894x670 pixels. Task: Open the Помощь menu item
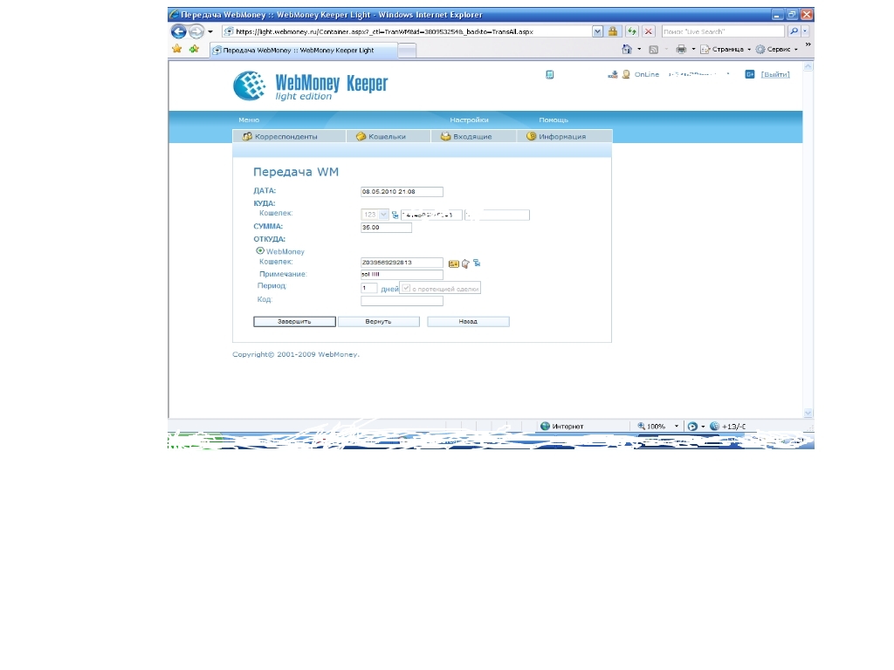[x=553, y=120]
